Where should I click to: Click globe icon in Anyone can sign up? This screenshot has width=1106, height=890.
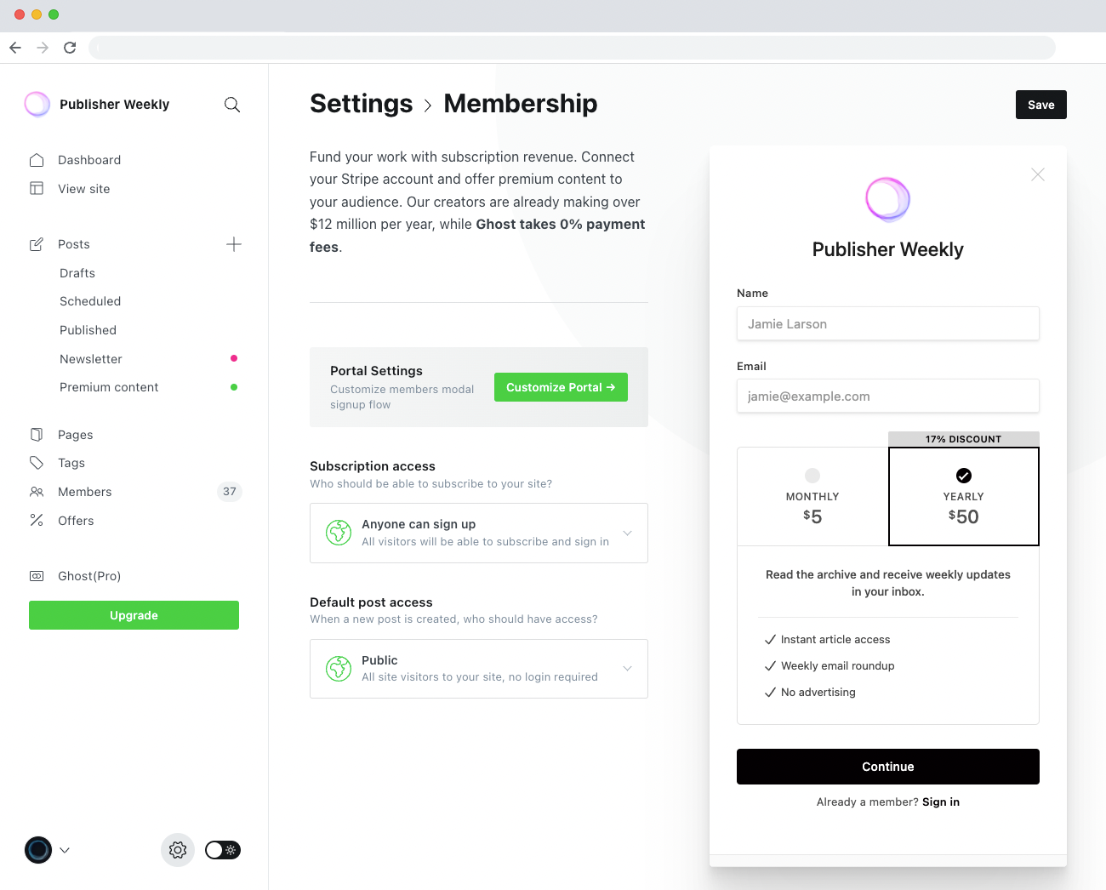point(339,533)
